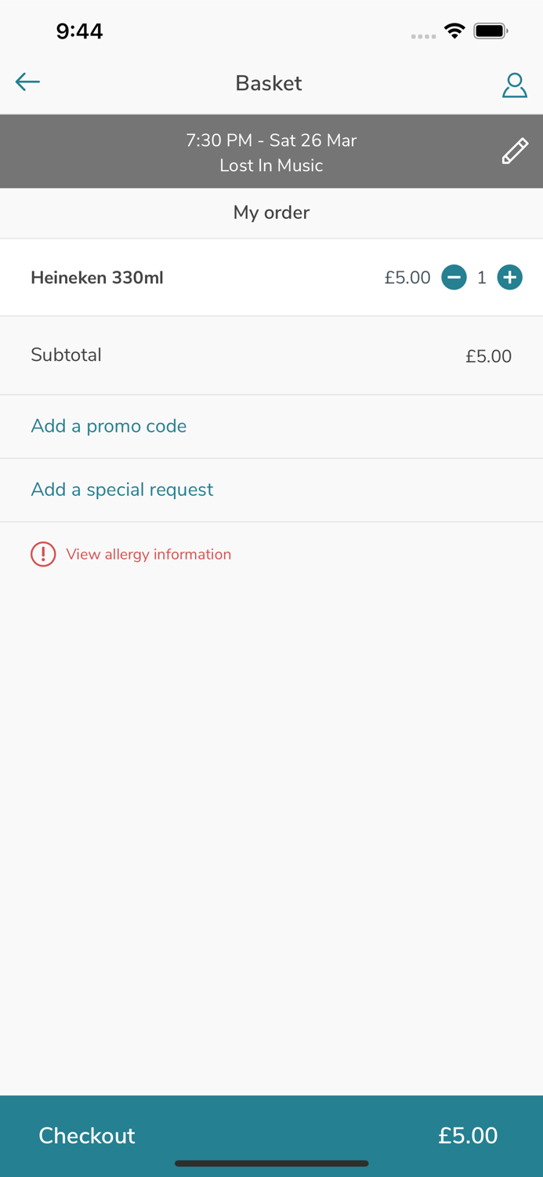The height and width of the screenshot is (1177, 543).
Task: Tap the back arrow icon
Action: tap(27, 82)
